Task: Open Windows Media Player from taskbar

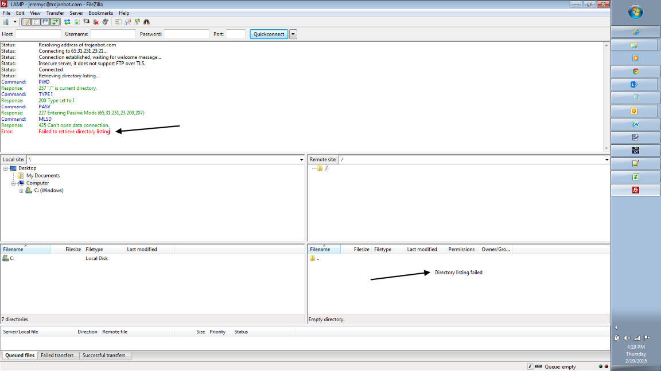Action: [636, 58]
